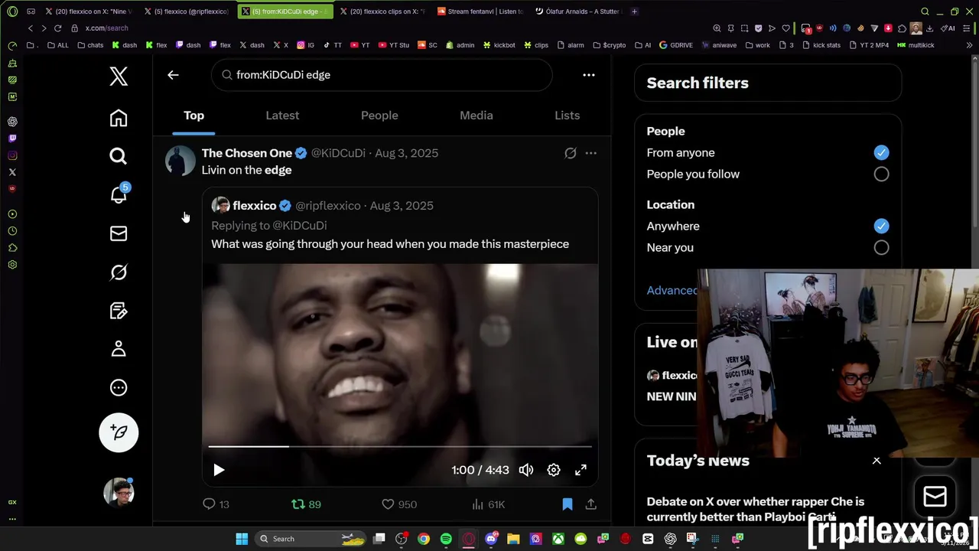Open news item about rapper Che
This screenshot has width=979, height=551.
pyautogui.click(x=756, y=509)
